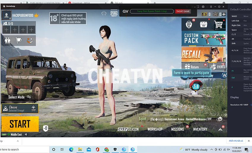Click first empty teammate invite slot
Screen dimensions: 252x153
pyautogui.click(x=7, y=30)
